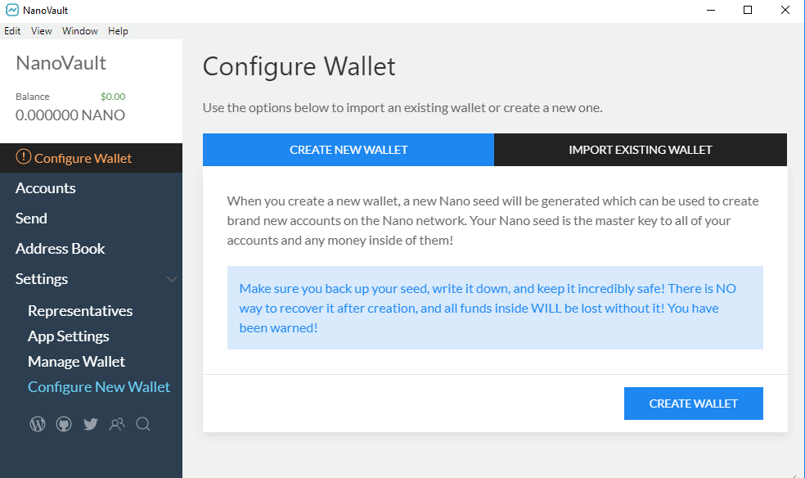Screen dimensions: 805x478
Task: Open the GitHub icon link
Action: coord(64,424)
